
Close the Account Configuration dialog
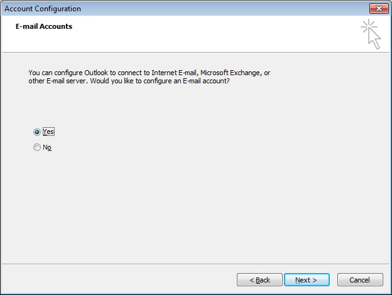pos(378,9)
